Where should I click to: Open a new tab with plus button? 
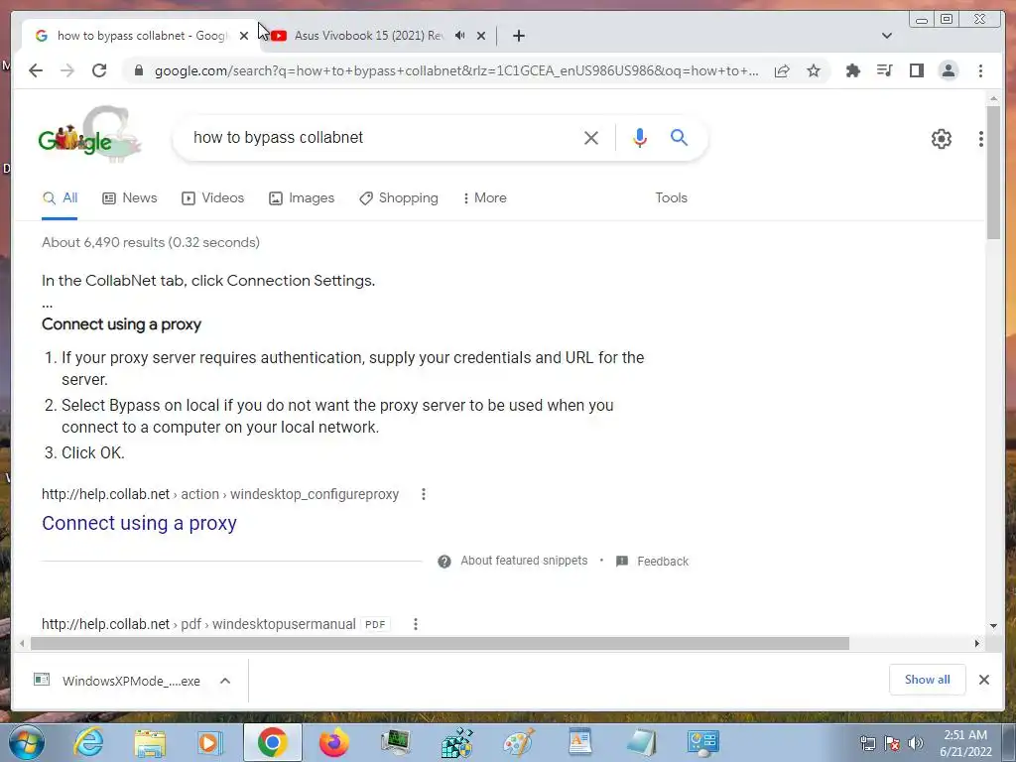pos(518,36)
